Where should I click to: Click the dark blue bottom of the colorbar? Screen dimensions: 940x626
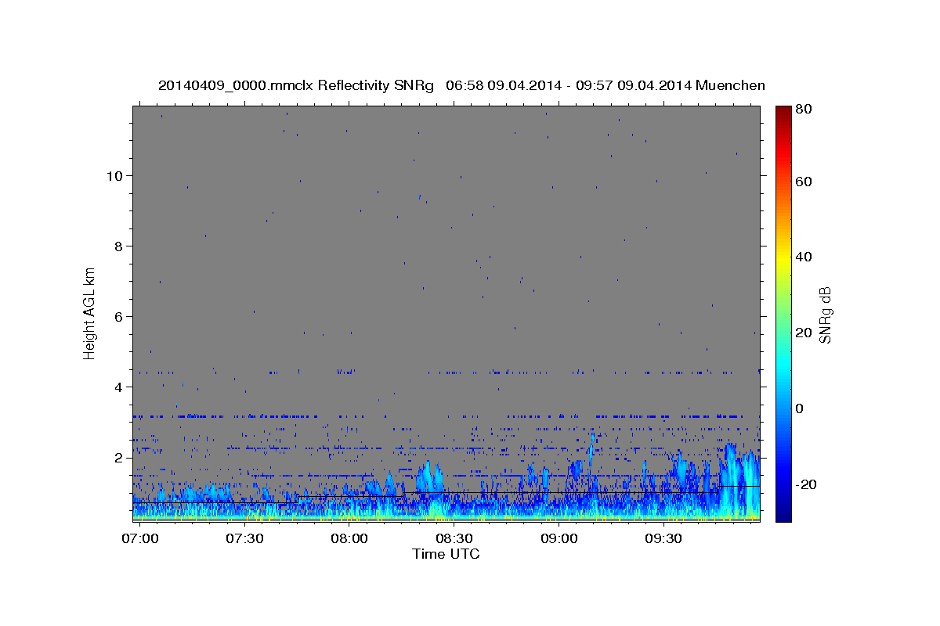click(783, 513)
